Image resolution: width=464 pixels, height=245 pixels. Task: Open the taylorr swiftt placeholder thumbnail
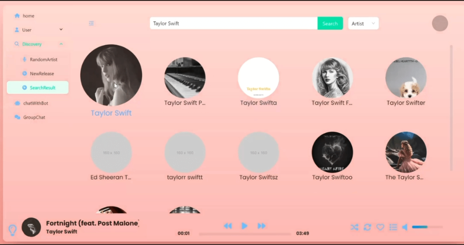pos(185,152)
